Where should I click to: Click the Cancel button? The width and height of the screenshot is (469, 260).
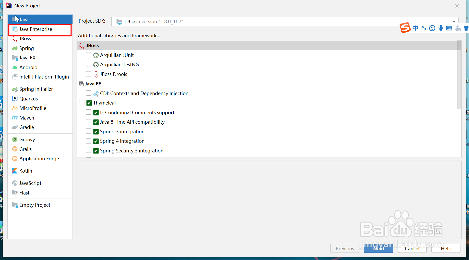coord(412,249)
